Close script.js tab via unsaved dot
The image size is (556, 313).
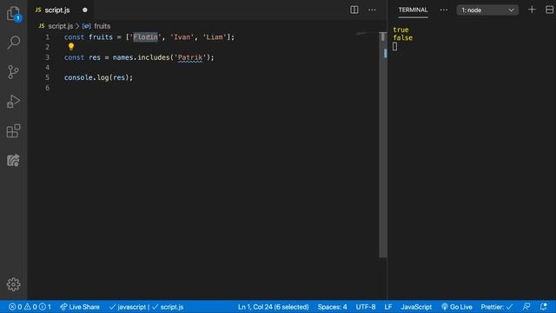click(85, 10)
